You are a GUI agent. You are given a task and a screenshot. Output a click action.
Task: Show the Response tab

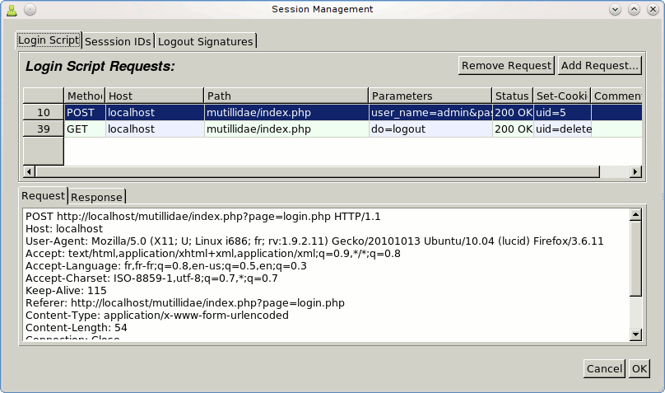click(96, 196)
